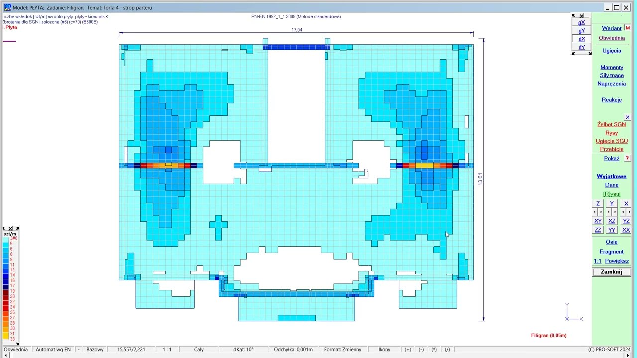Zoom in using Powiększ
This screenshot has width=637, height=358.
point(617,261)
